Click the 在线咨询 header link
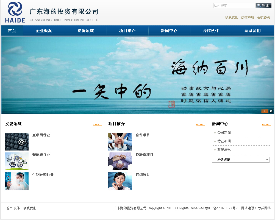The width and height of the screenshot is (275, 220). pyautogui.click(x=263, y=17)
